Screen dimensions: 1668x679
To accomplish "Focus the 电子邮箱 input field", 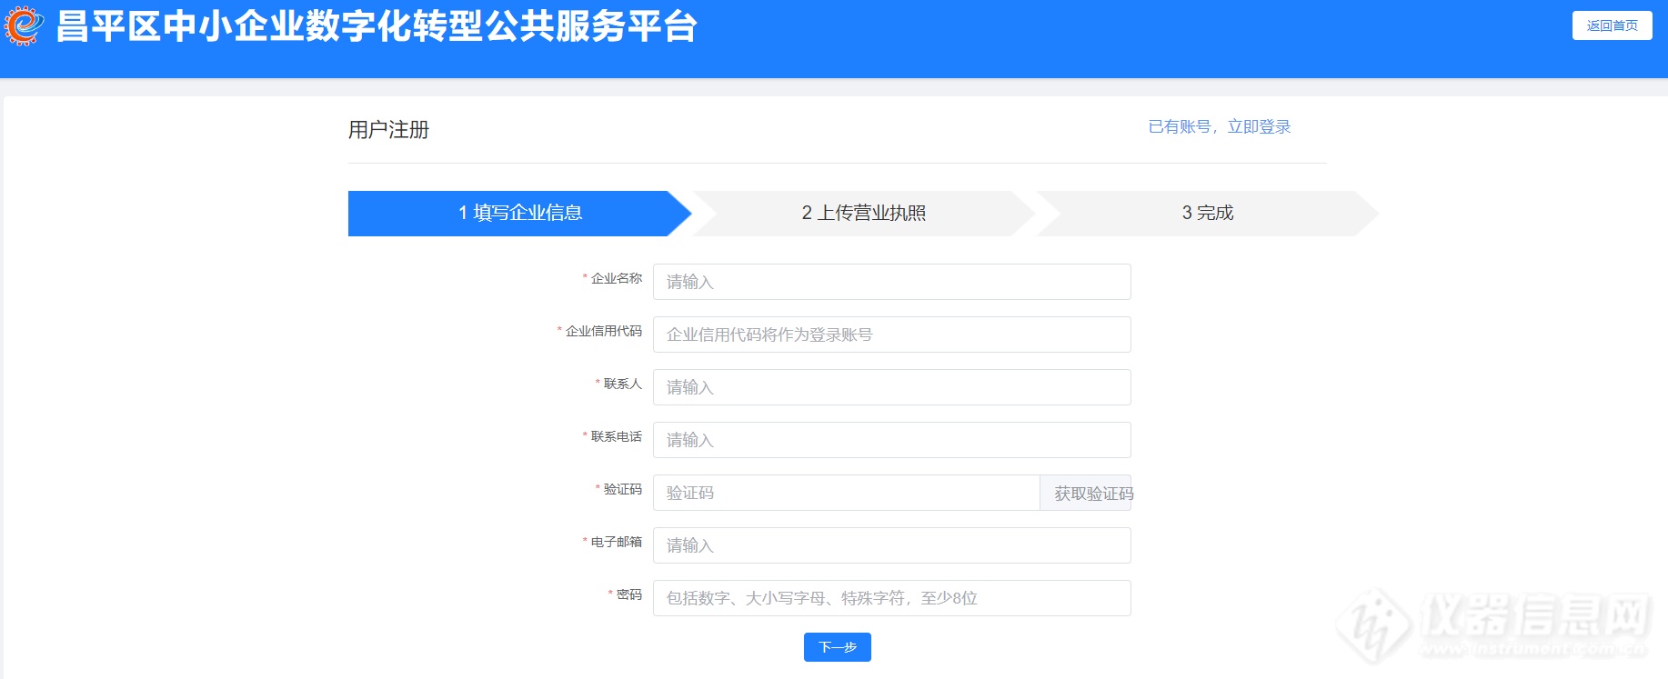I will point(892,545).
